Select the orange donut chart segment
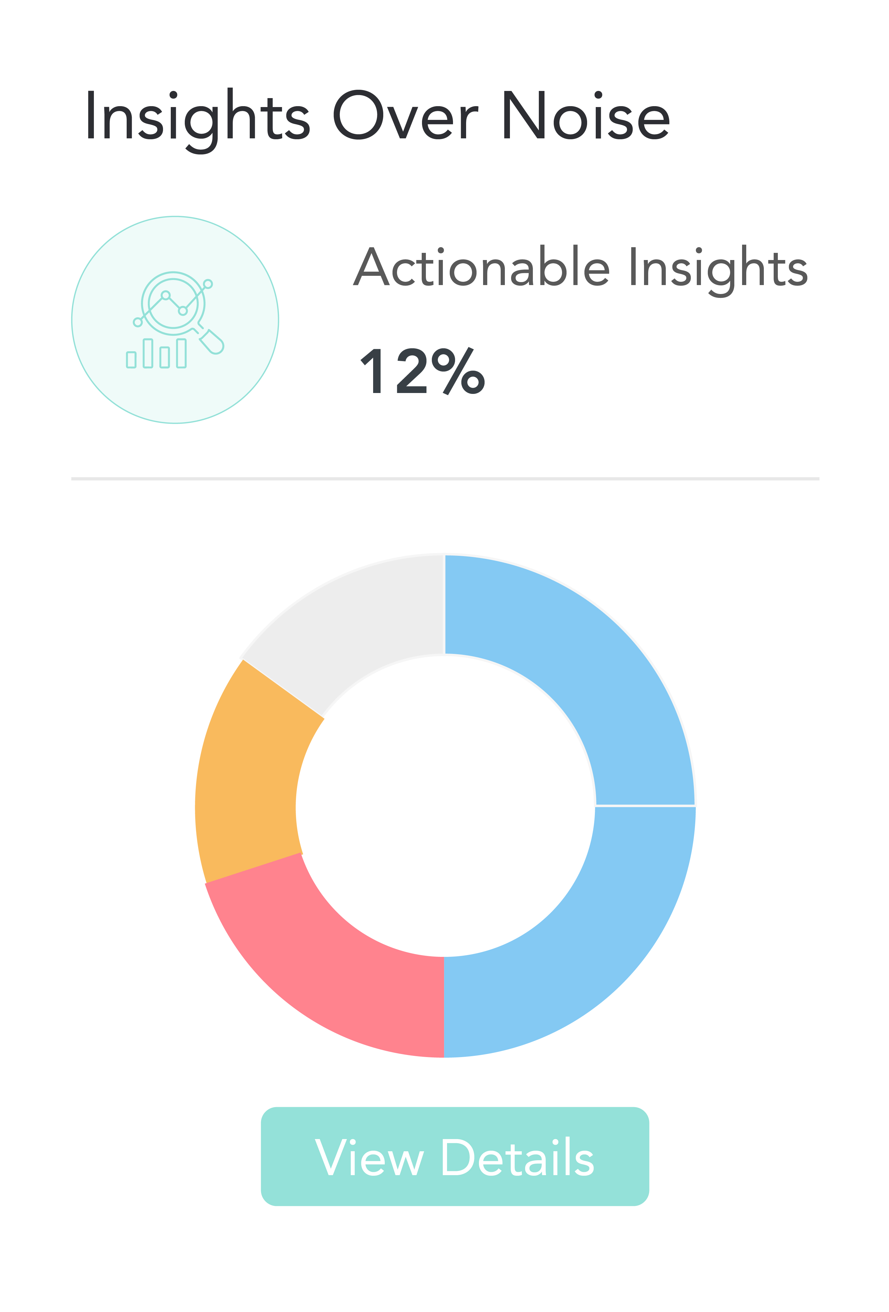The width and height of the screenshot is (889, 1312). pos(248,779)
